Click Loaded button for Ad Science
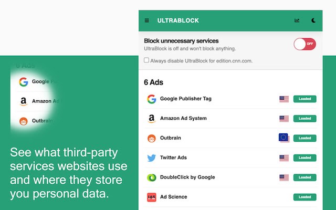Screen dimensions: 336x210 coord(304,197)
